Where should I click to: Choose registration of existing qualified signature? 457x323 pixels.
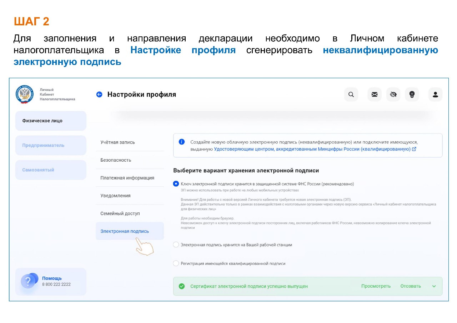[x=176, y=263]
